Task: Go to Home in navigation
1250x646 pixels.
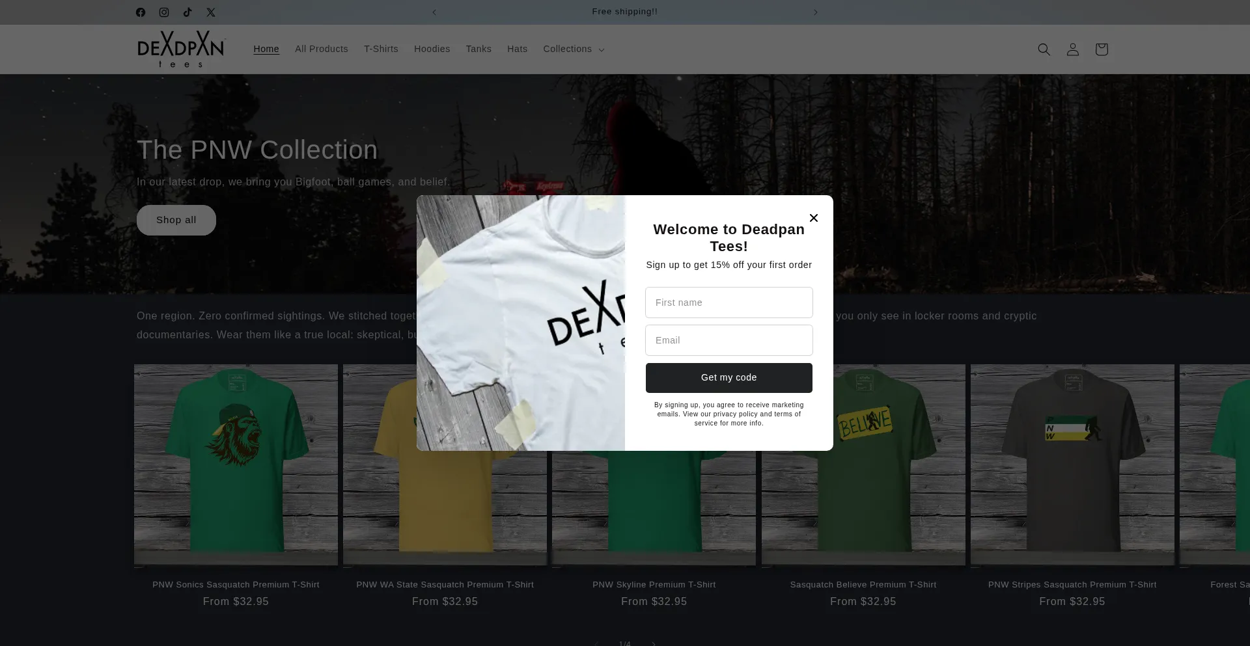Action: coord(266,49)
